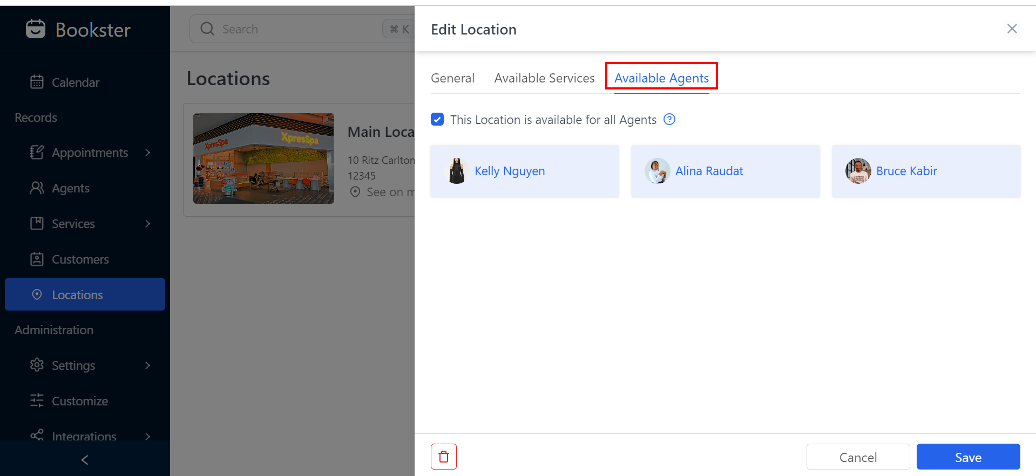This screenshot has height=476, width=1036.
Task: Expand the Services submenu chevron
Action: [148, 224]
